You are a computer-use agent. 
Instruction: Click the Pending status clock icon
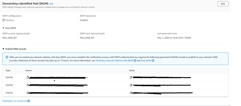click(x=4, y=20)
